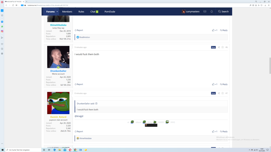
Task: Take a snapshot with the camera icon
Action: 253,5
